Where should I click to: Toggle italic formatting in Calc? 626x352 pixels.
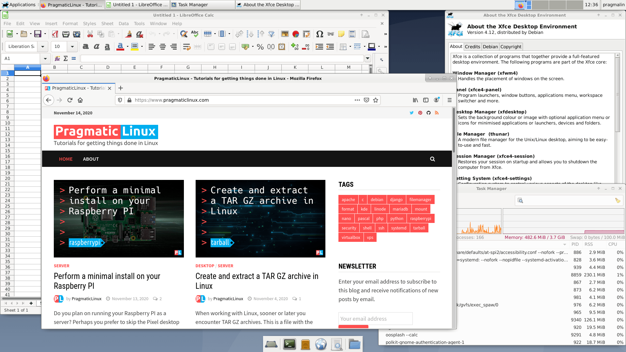(97, 47)
